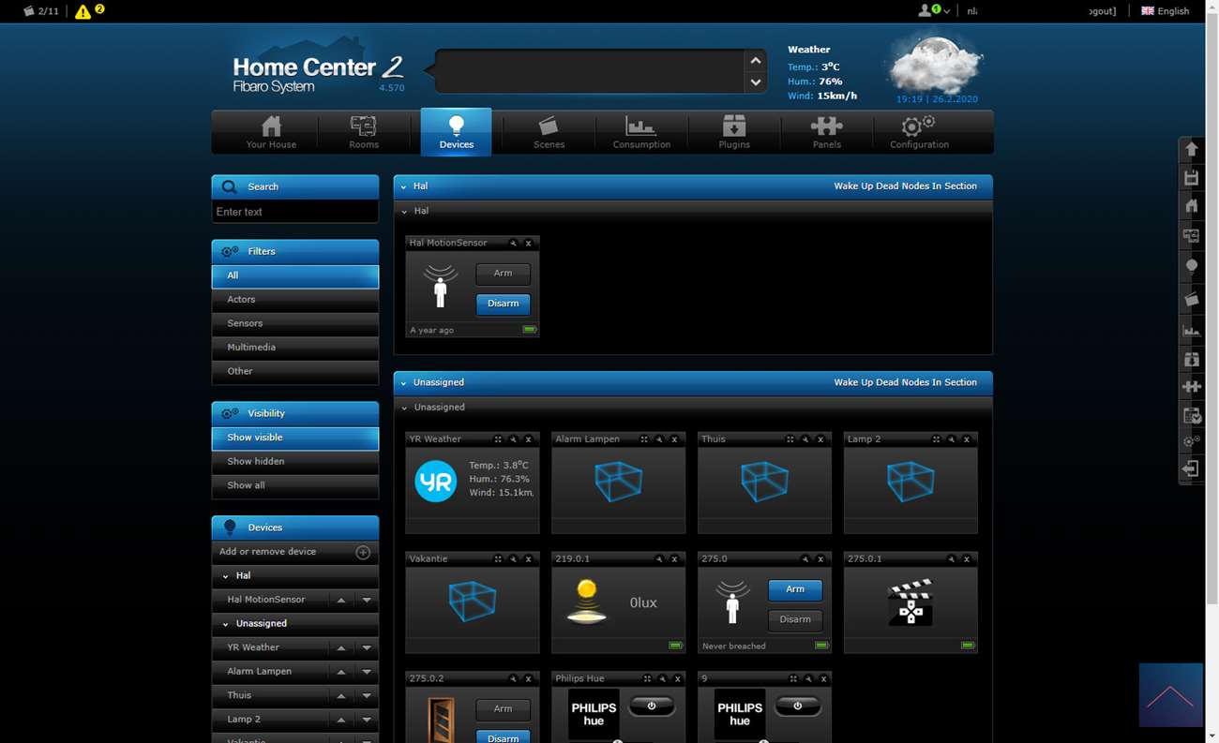Click the scroll-to-top arrow icon bottom right
The image size is (1219, 743).
[x=1170, y=696]
